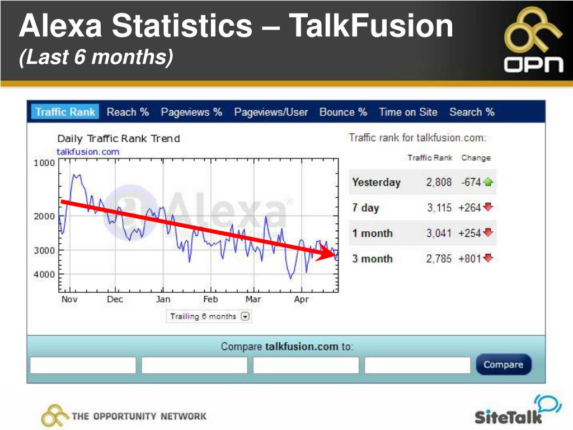Image resolution: width=573 pixels, height=430 pixels.
Task: Click the red down arrow for 7 day
Action: [488, 207]
